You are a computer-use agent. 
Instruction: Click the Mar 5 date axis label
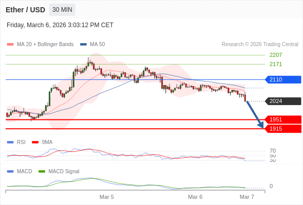coord(107,197)
